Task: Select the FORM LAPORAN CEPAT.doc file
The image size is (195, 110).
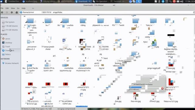Action: click(66, 103)
